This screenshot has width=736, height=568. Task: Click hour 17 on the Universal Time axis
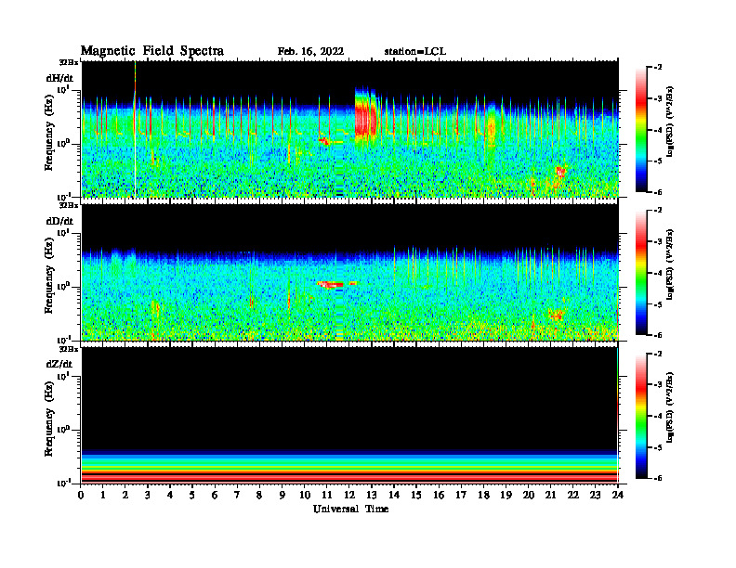click(x=461, y=495)
